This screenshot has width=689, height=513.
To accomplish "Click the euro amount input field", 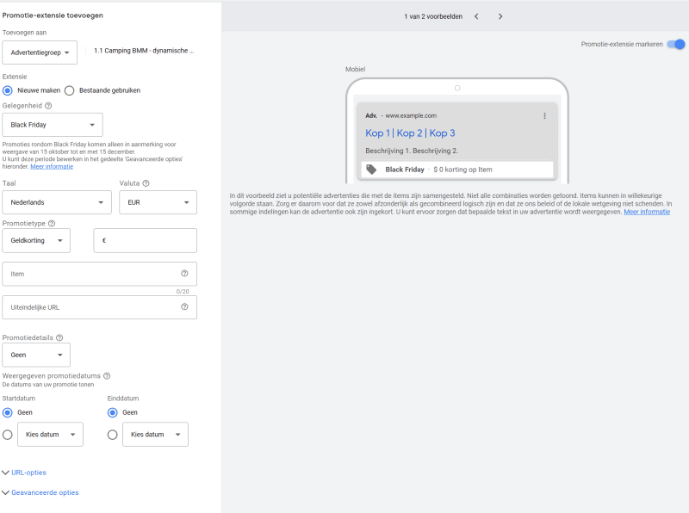I will pos(144,240).
